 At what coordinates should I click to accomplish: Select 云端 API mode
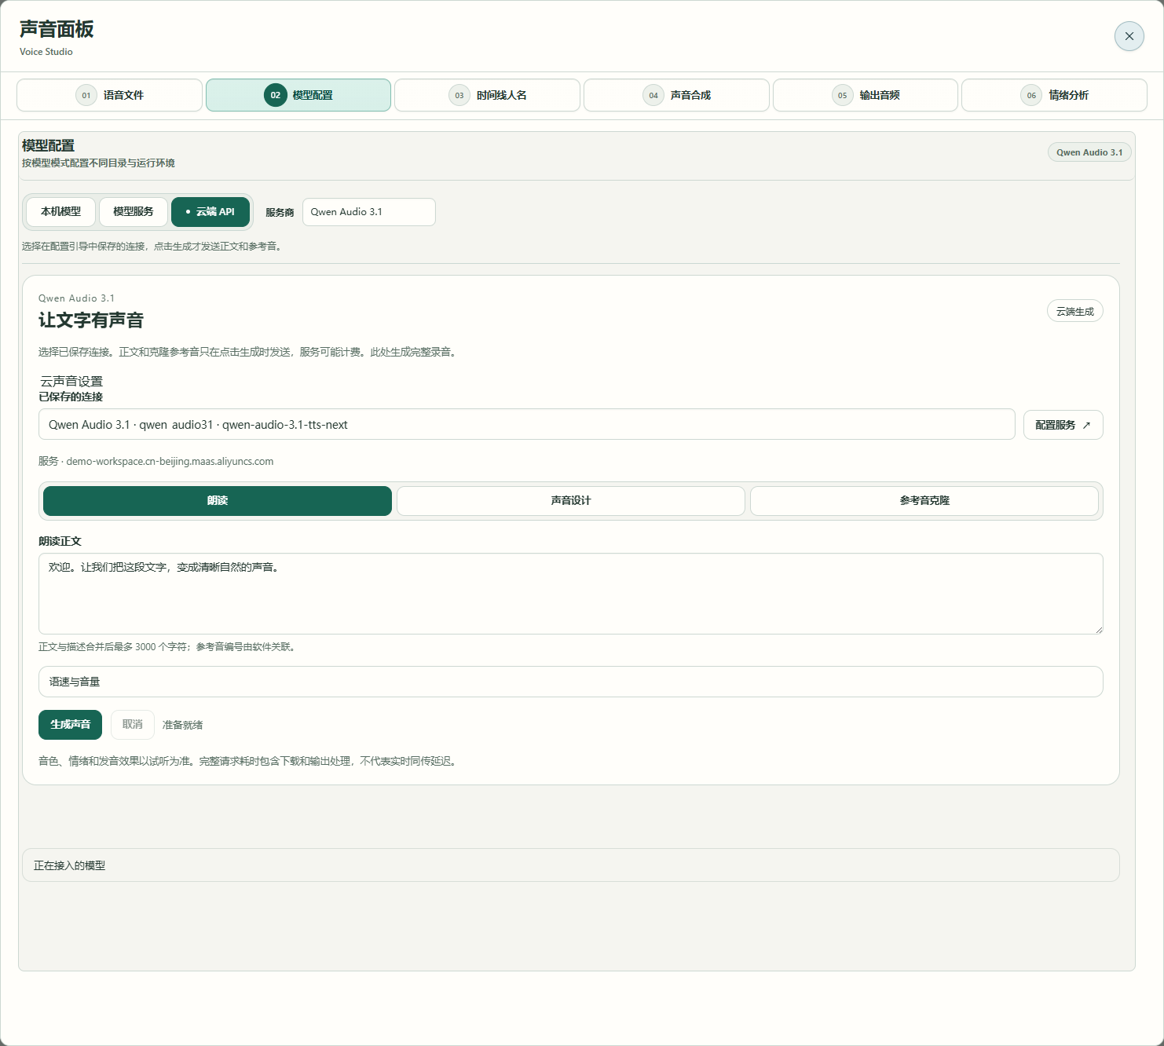(x=210, y=212)
